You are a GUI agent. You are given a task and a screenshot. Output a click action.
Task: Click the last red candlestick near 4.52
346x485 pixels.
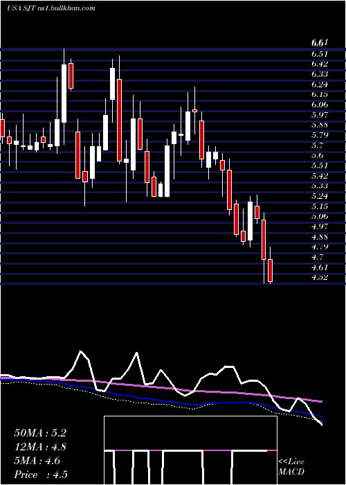(x=271, y=270)
